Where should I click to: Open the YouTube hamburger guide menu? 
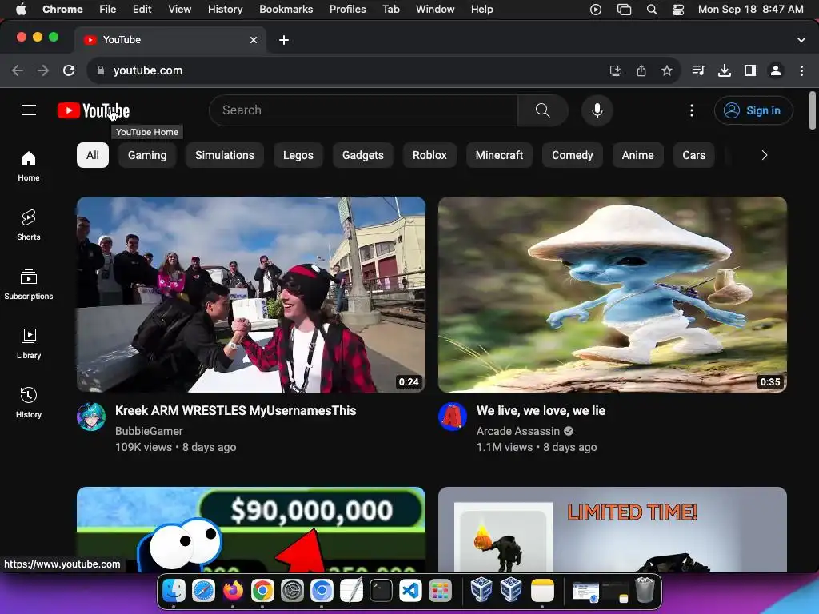pos(29,110)
